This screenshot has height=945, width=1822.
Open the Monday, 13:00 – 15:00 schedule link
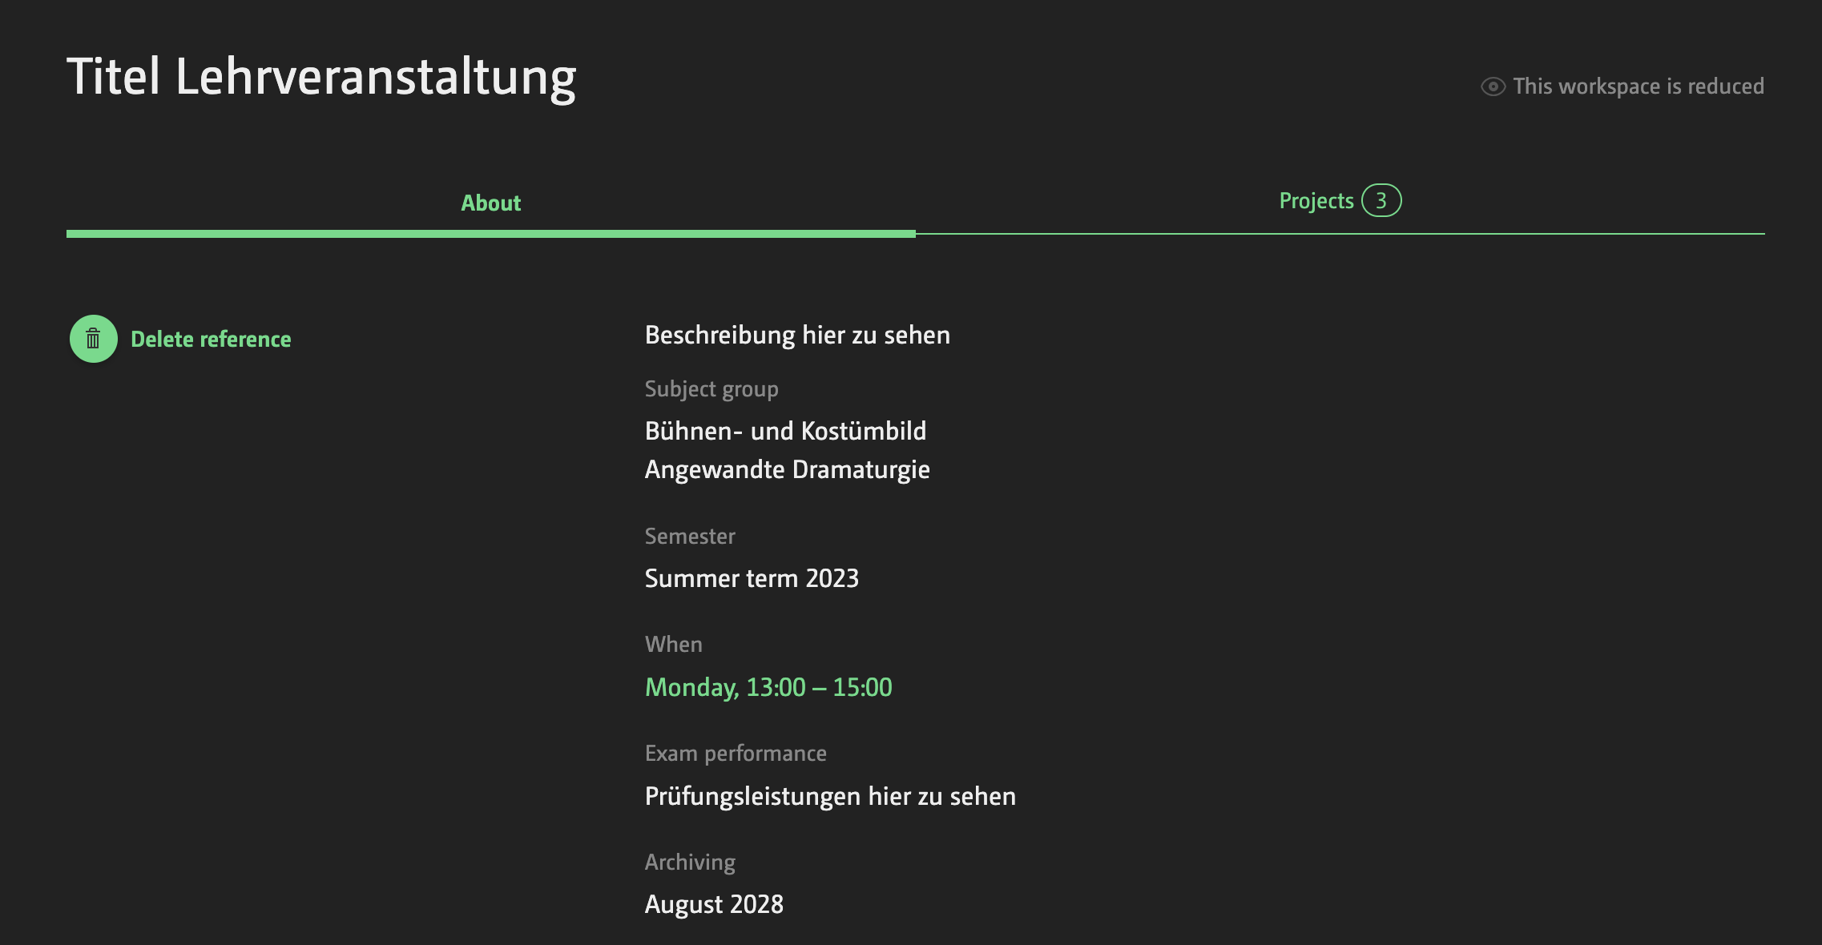[x=768, y=687]
